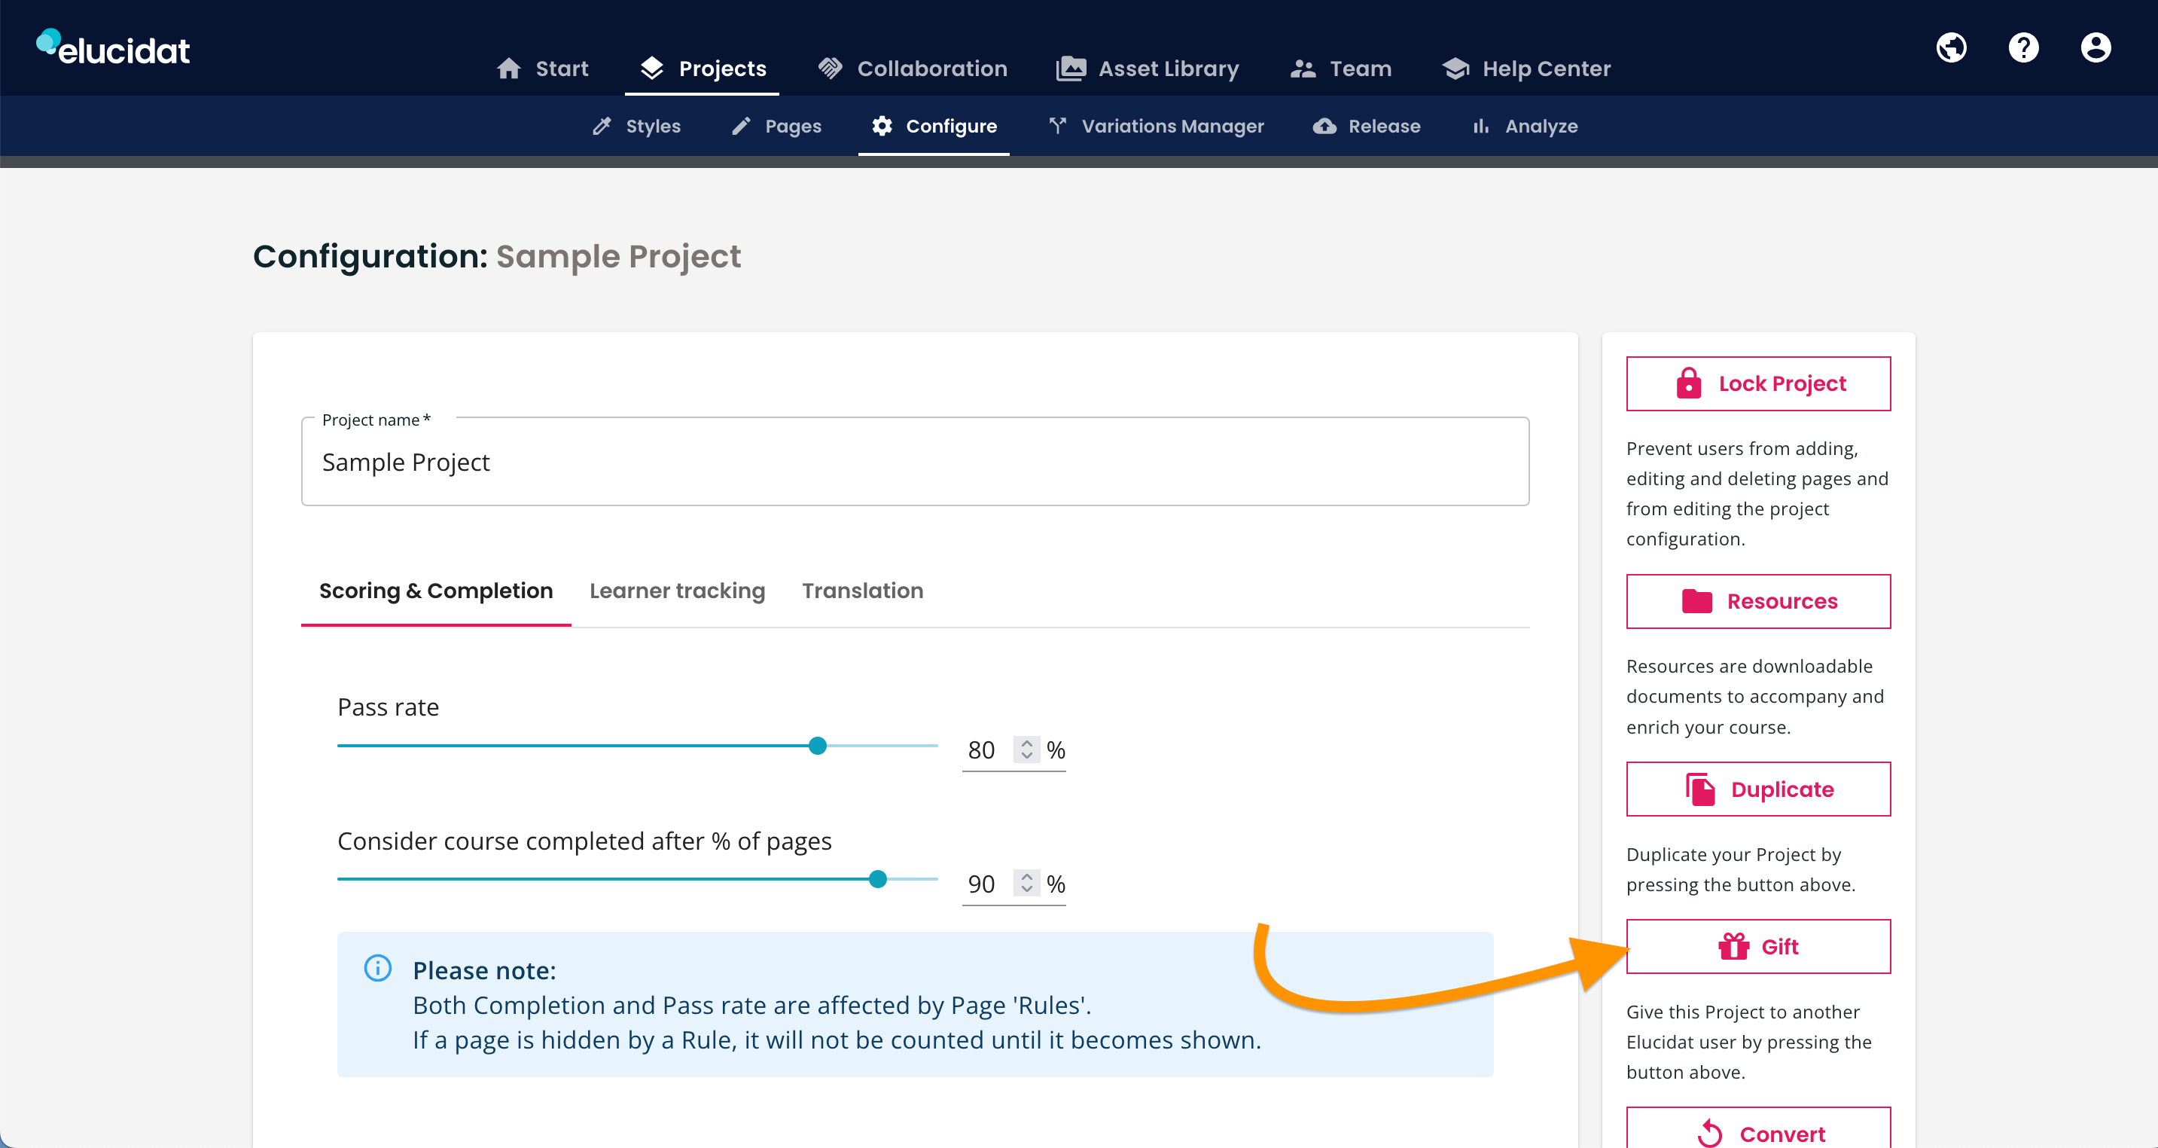The image size is (2158, 1148).
Task: Click the Analyze bar chart icon
Action: [1481, 127]
